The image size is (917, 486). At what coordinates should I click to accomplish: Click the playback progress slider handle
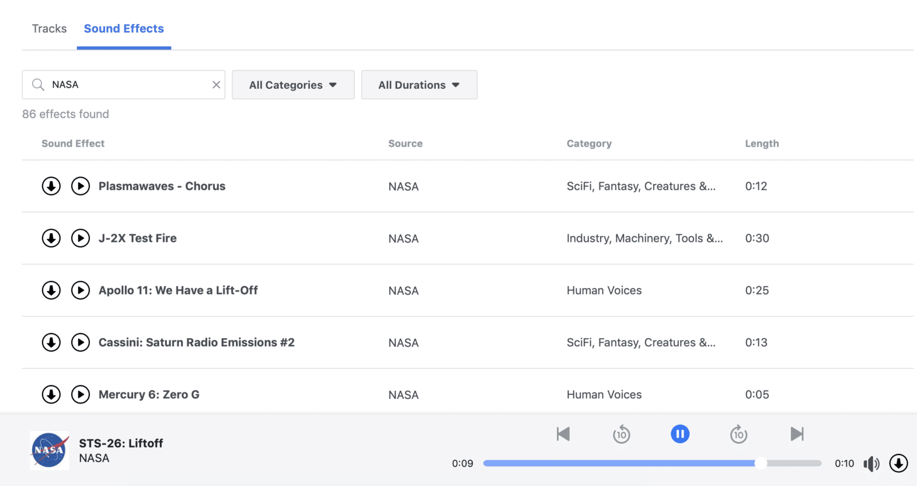[761, 463]
